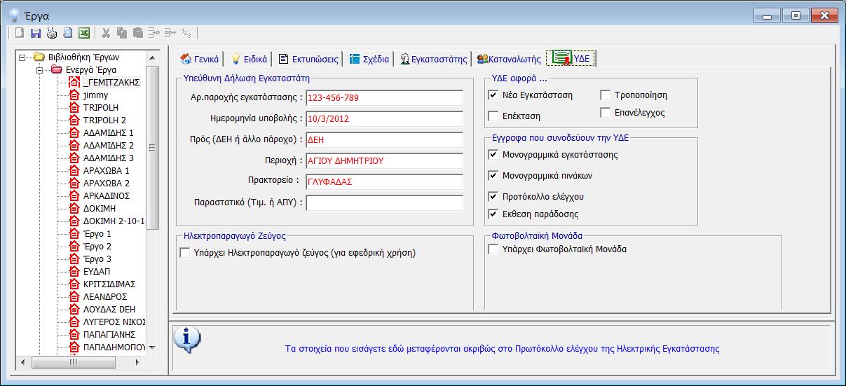Select the ΑΡΚΑΔΙΝΟΣ project entry
Screen dimensions: 846x386
click(x=106, y=195)
